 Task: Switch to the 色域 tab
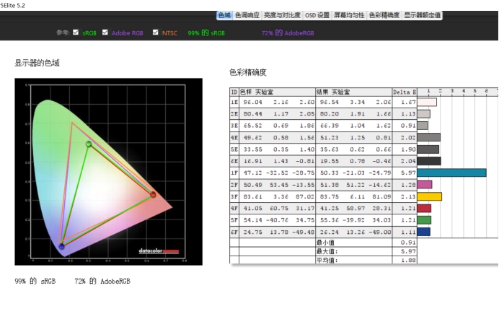point(225,15)
